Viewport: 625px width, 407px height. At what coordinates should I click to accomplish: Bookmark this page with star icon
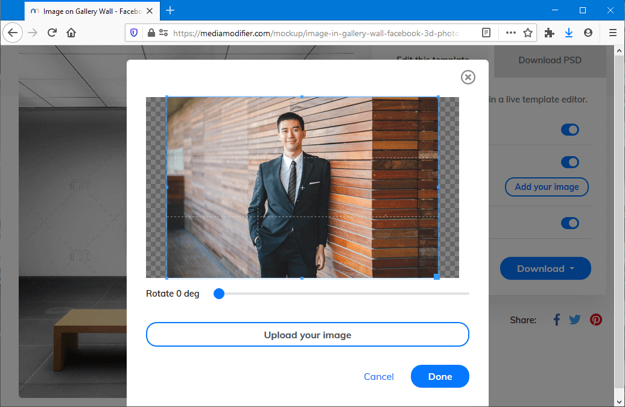[528, 33]
